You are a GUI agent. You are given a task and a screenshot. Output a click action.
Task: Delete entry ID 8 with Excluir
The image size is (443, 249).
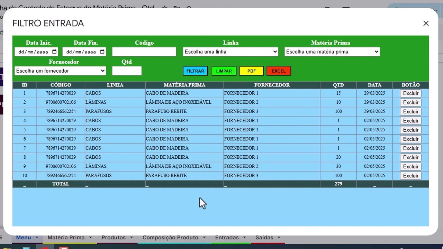(411, 157)
